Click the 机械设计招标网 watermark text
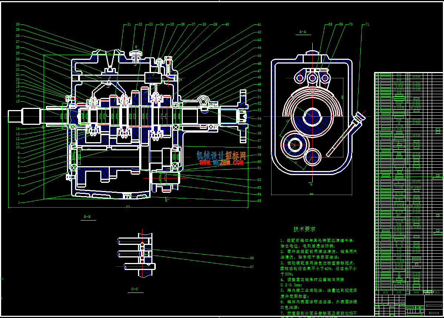 tap(221, 155)
